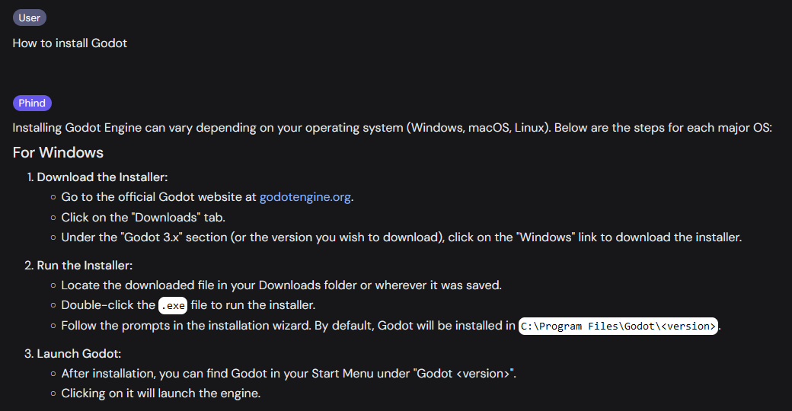The height and width of the screenshot is (411, 792).
Task: Click the "Download the Installer:" step title
Action: coord(102,177)
